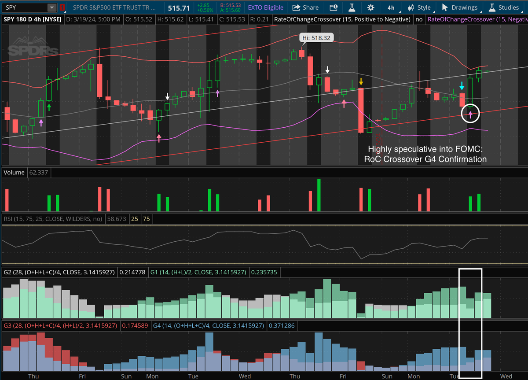The image size is (528, 380).
Task: Click RateOfChangeCrossover Positive to Negative study label
Action: pyautogui.click(x=342, y=19)
